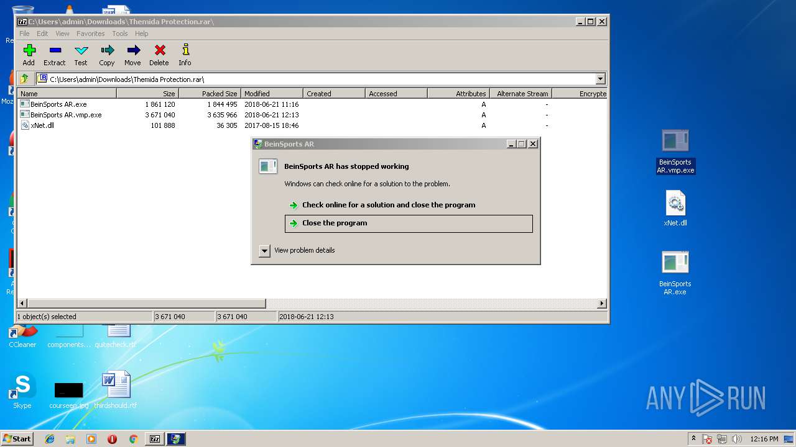Image resolution: width=796 pixels, height=447 pixels.
Task: Click the network icon in system tray
Action: pyautogui.click(x=722, y=439)
